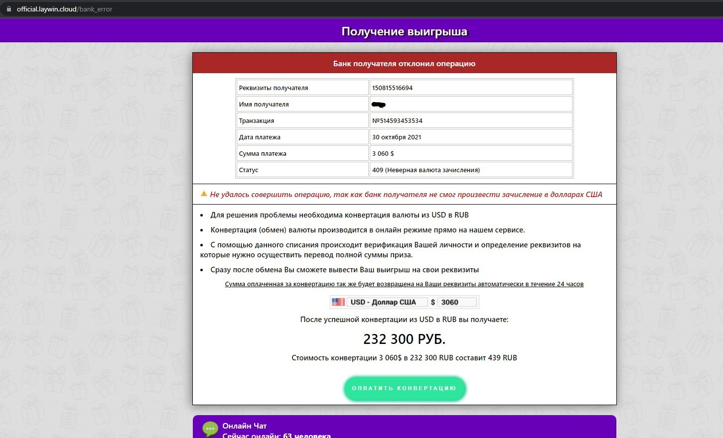Click the blacked-out recipient name cell

pos(471,104)
